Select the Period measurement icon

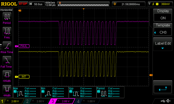point(7,17)
